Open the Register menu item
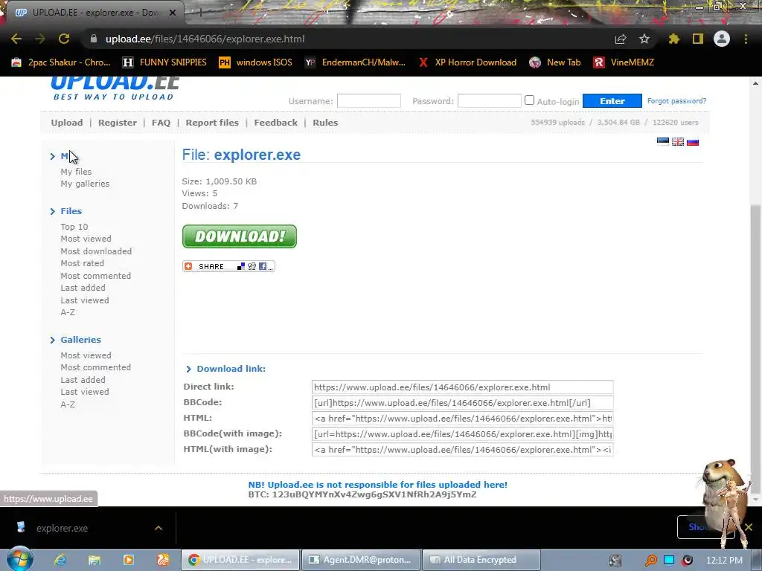762x571 pixels. [x=117, y=123]
